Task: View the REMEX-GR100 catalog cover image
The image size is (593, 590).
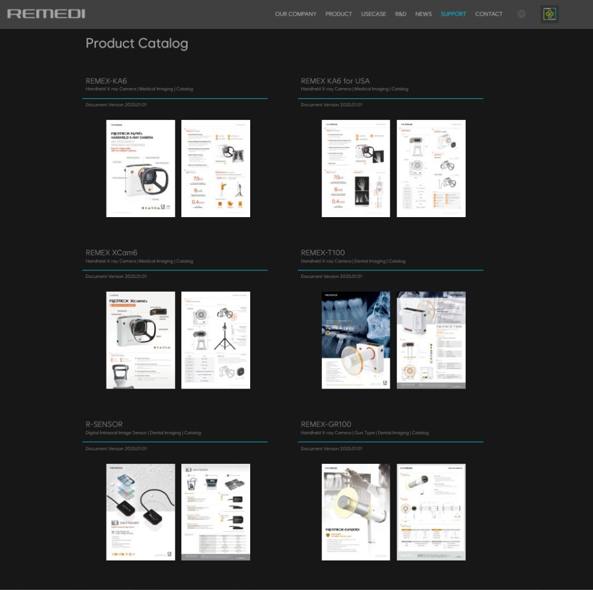Action: click(356, 511)
